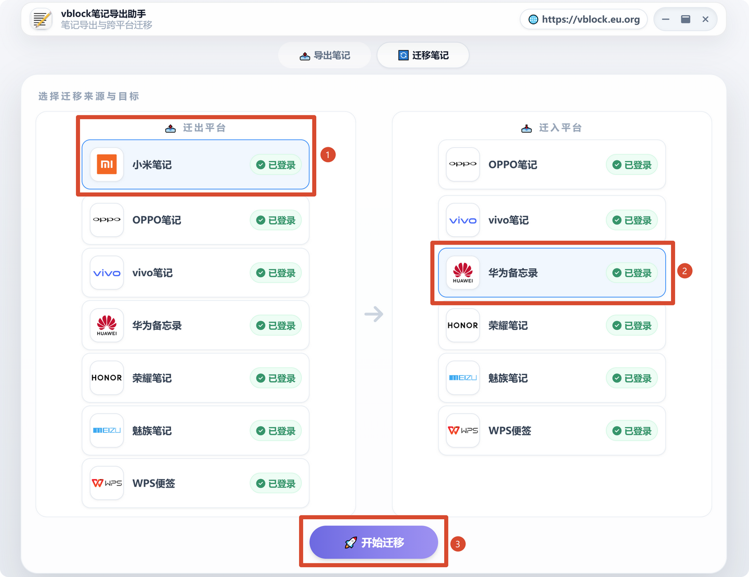Select 华为备忘录 in the 迁出平台 list
Screen dimensions: 749x577
point(196,325)
